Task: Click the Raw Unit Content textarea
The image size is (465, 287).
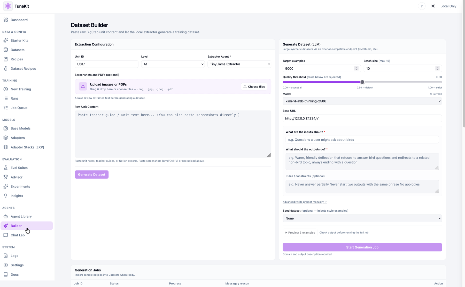Action: click(173, 134)
